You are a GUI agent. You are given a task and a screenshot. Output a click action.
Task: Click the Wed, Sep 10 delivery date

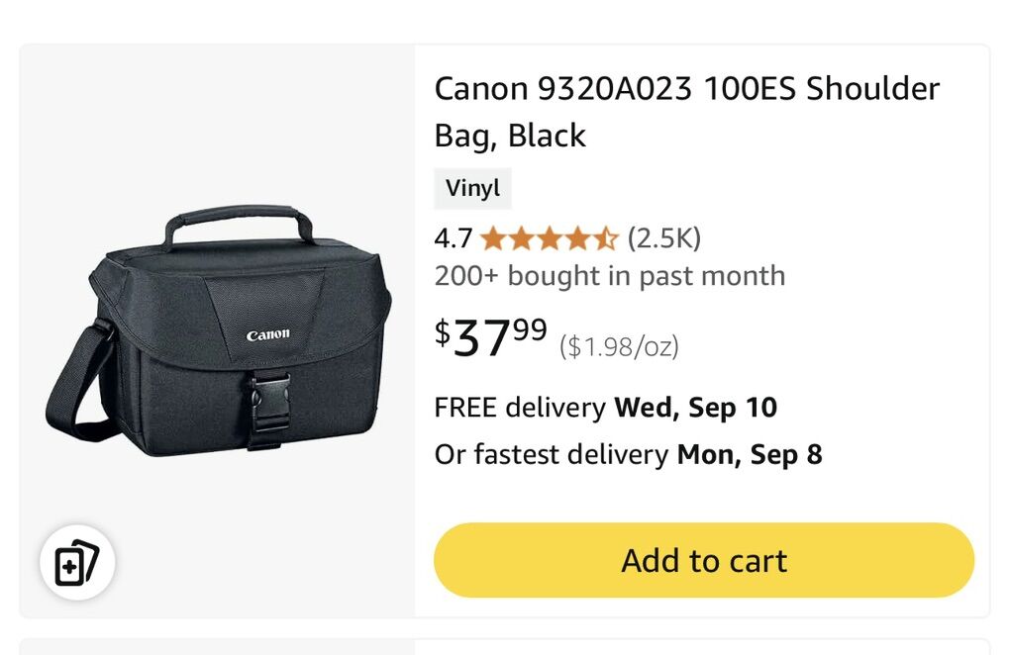(x=695, y=408)
